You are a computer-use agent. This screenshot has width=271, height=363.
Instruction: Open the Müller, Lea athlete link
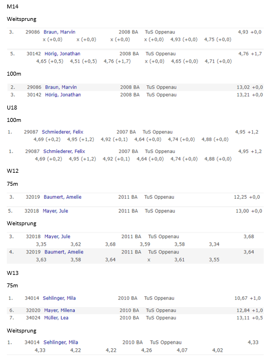coord(56,318)
